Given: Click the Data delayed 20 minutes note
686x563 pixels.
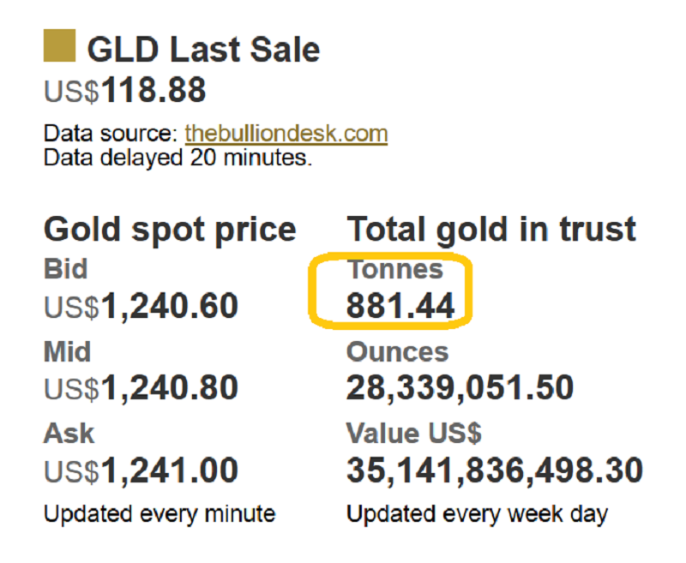Looking at the screenshot, I should point(178,158).
